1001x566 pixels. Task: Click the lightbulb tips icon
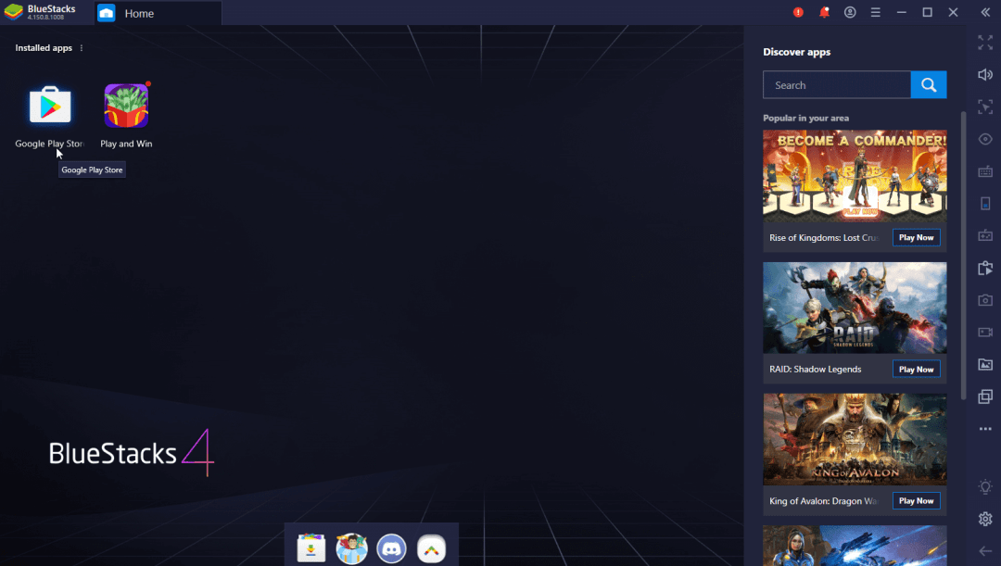pos(985,487)
